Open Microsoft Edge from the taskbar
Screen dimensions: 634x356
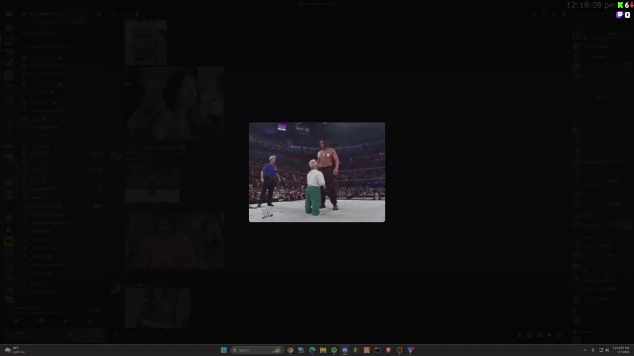tap(312, 350)
